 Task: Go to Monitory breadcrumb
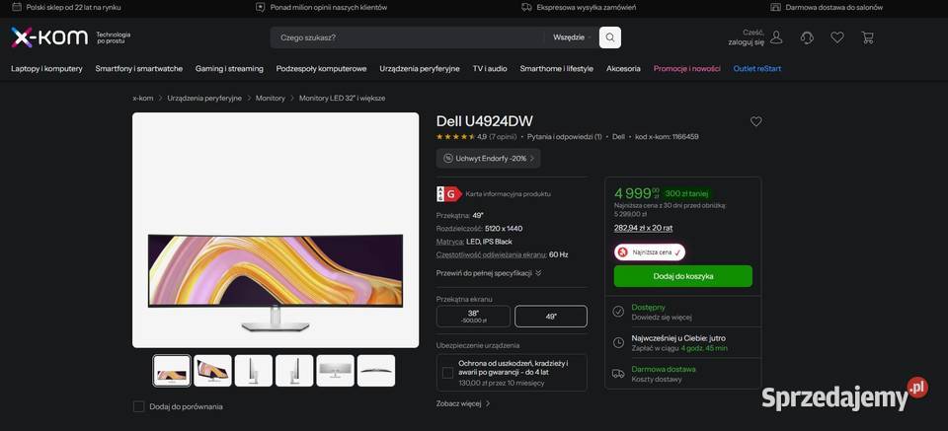coord(271,98)
